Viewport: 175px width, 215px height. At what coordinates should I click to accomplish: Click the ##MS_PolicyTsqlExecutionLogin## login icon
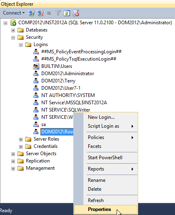click(36, 59)
